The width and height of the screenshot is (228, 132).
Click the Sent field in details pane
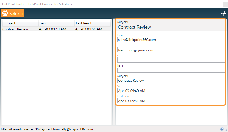[x=171, y=91]
